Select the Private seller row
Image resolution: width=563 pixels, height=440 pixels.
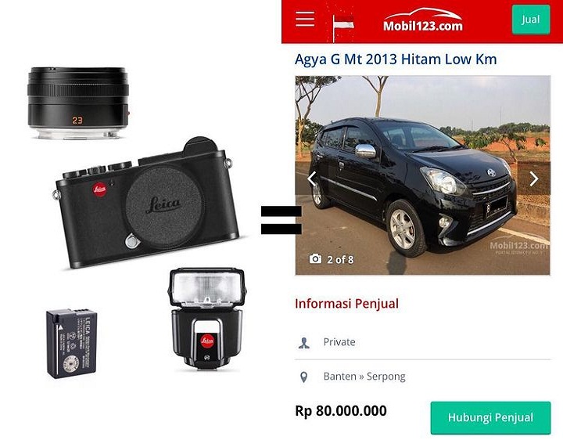(x=422, y=342)
